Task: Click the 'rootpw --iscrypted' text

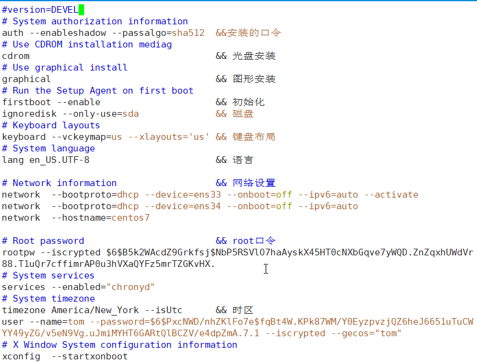Action: pos(51,252)
